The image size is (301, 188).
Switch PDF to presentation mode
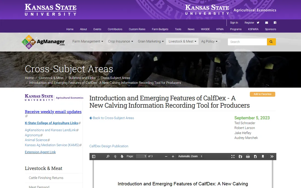233,156
